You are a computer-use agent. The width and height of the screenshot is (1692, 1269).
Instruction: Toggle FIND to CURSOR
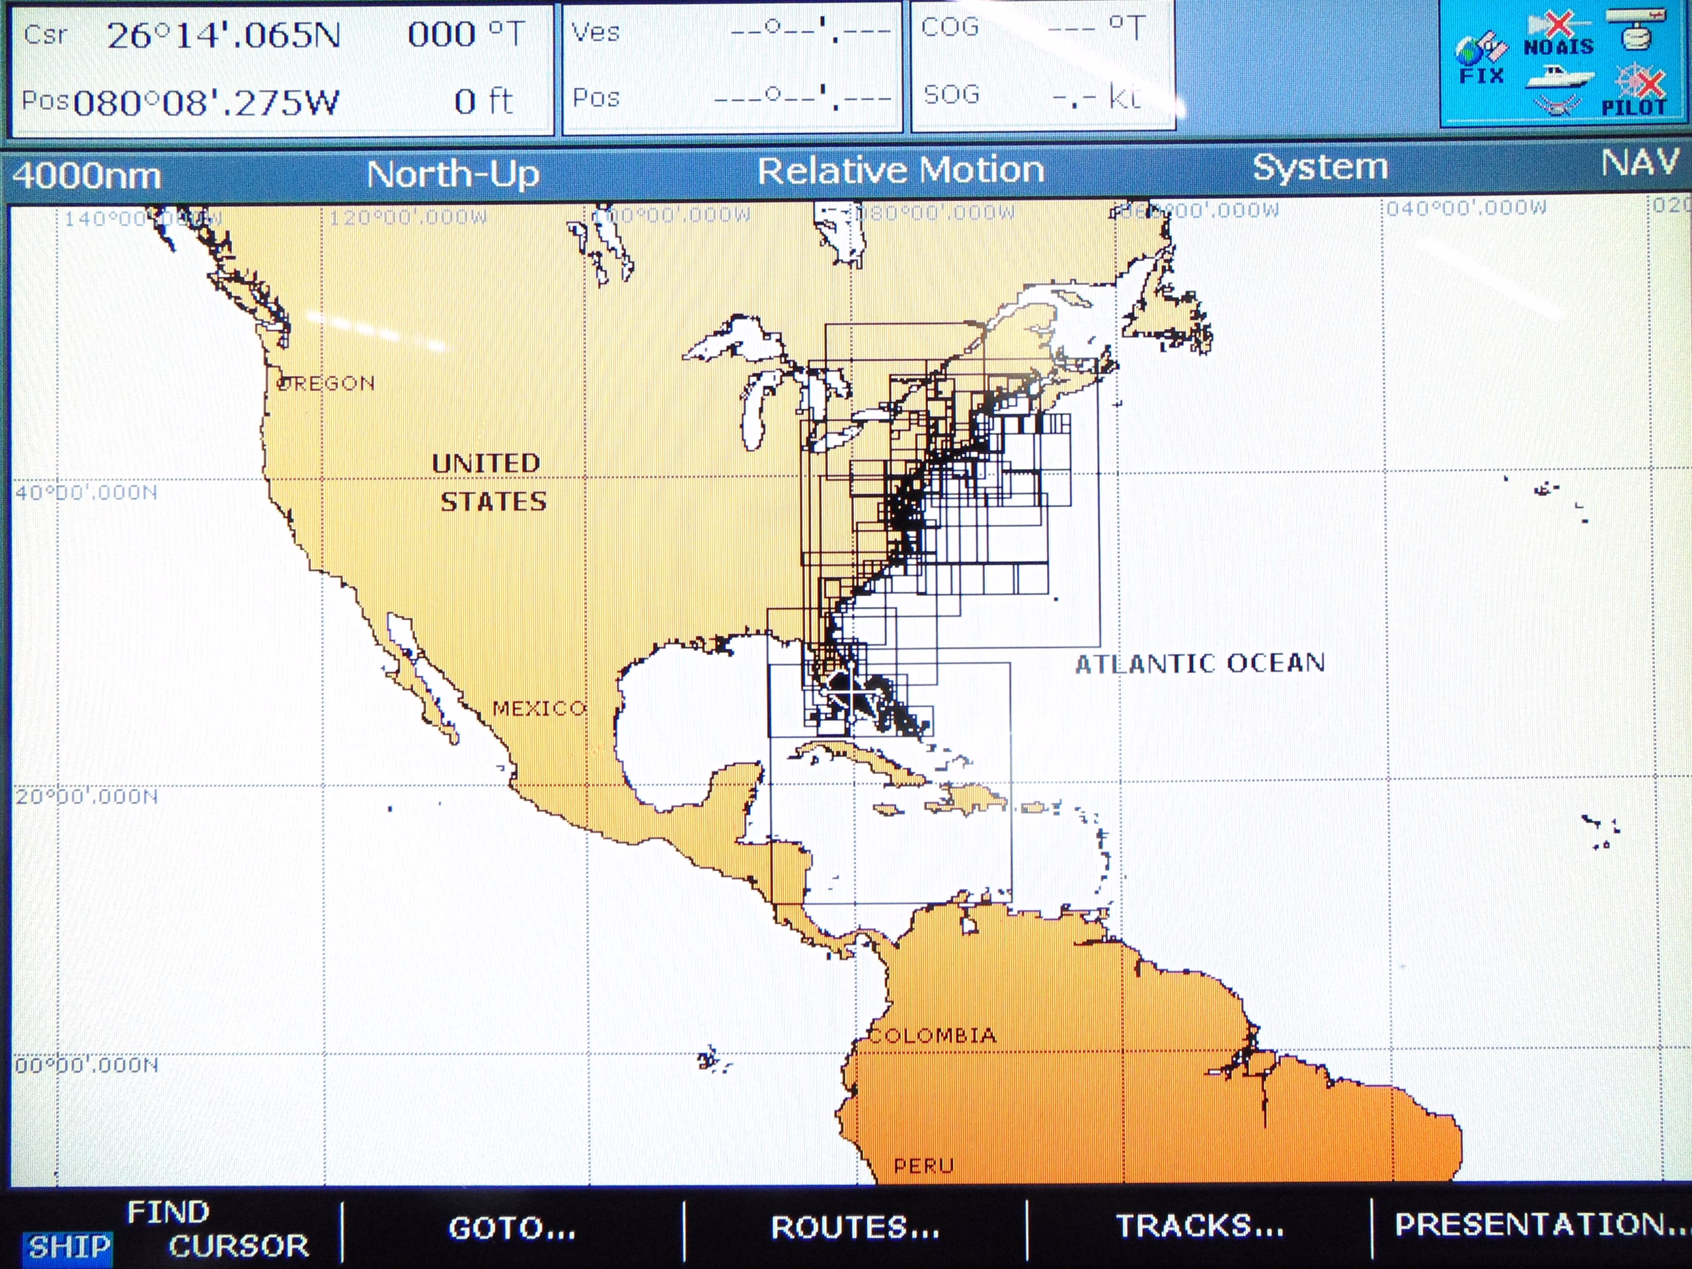(239, 1247)
